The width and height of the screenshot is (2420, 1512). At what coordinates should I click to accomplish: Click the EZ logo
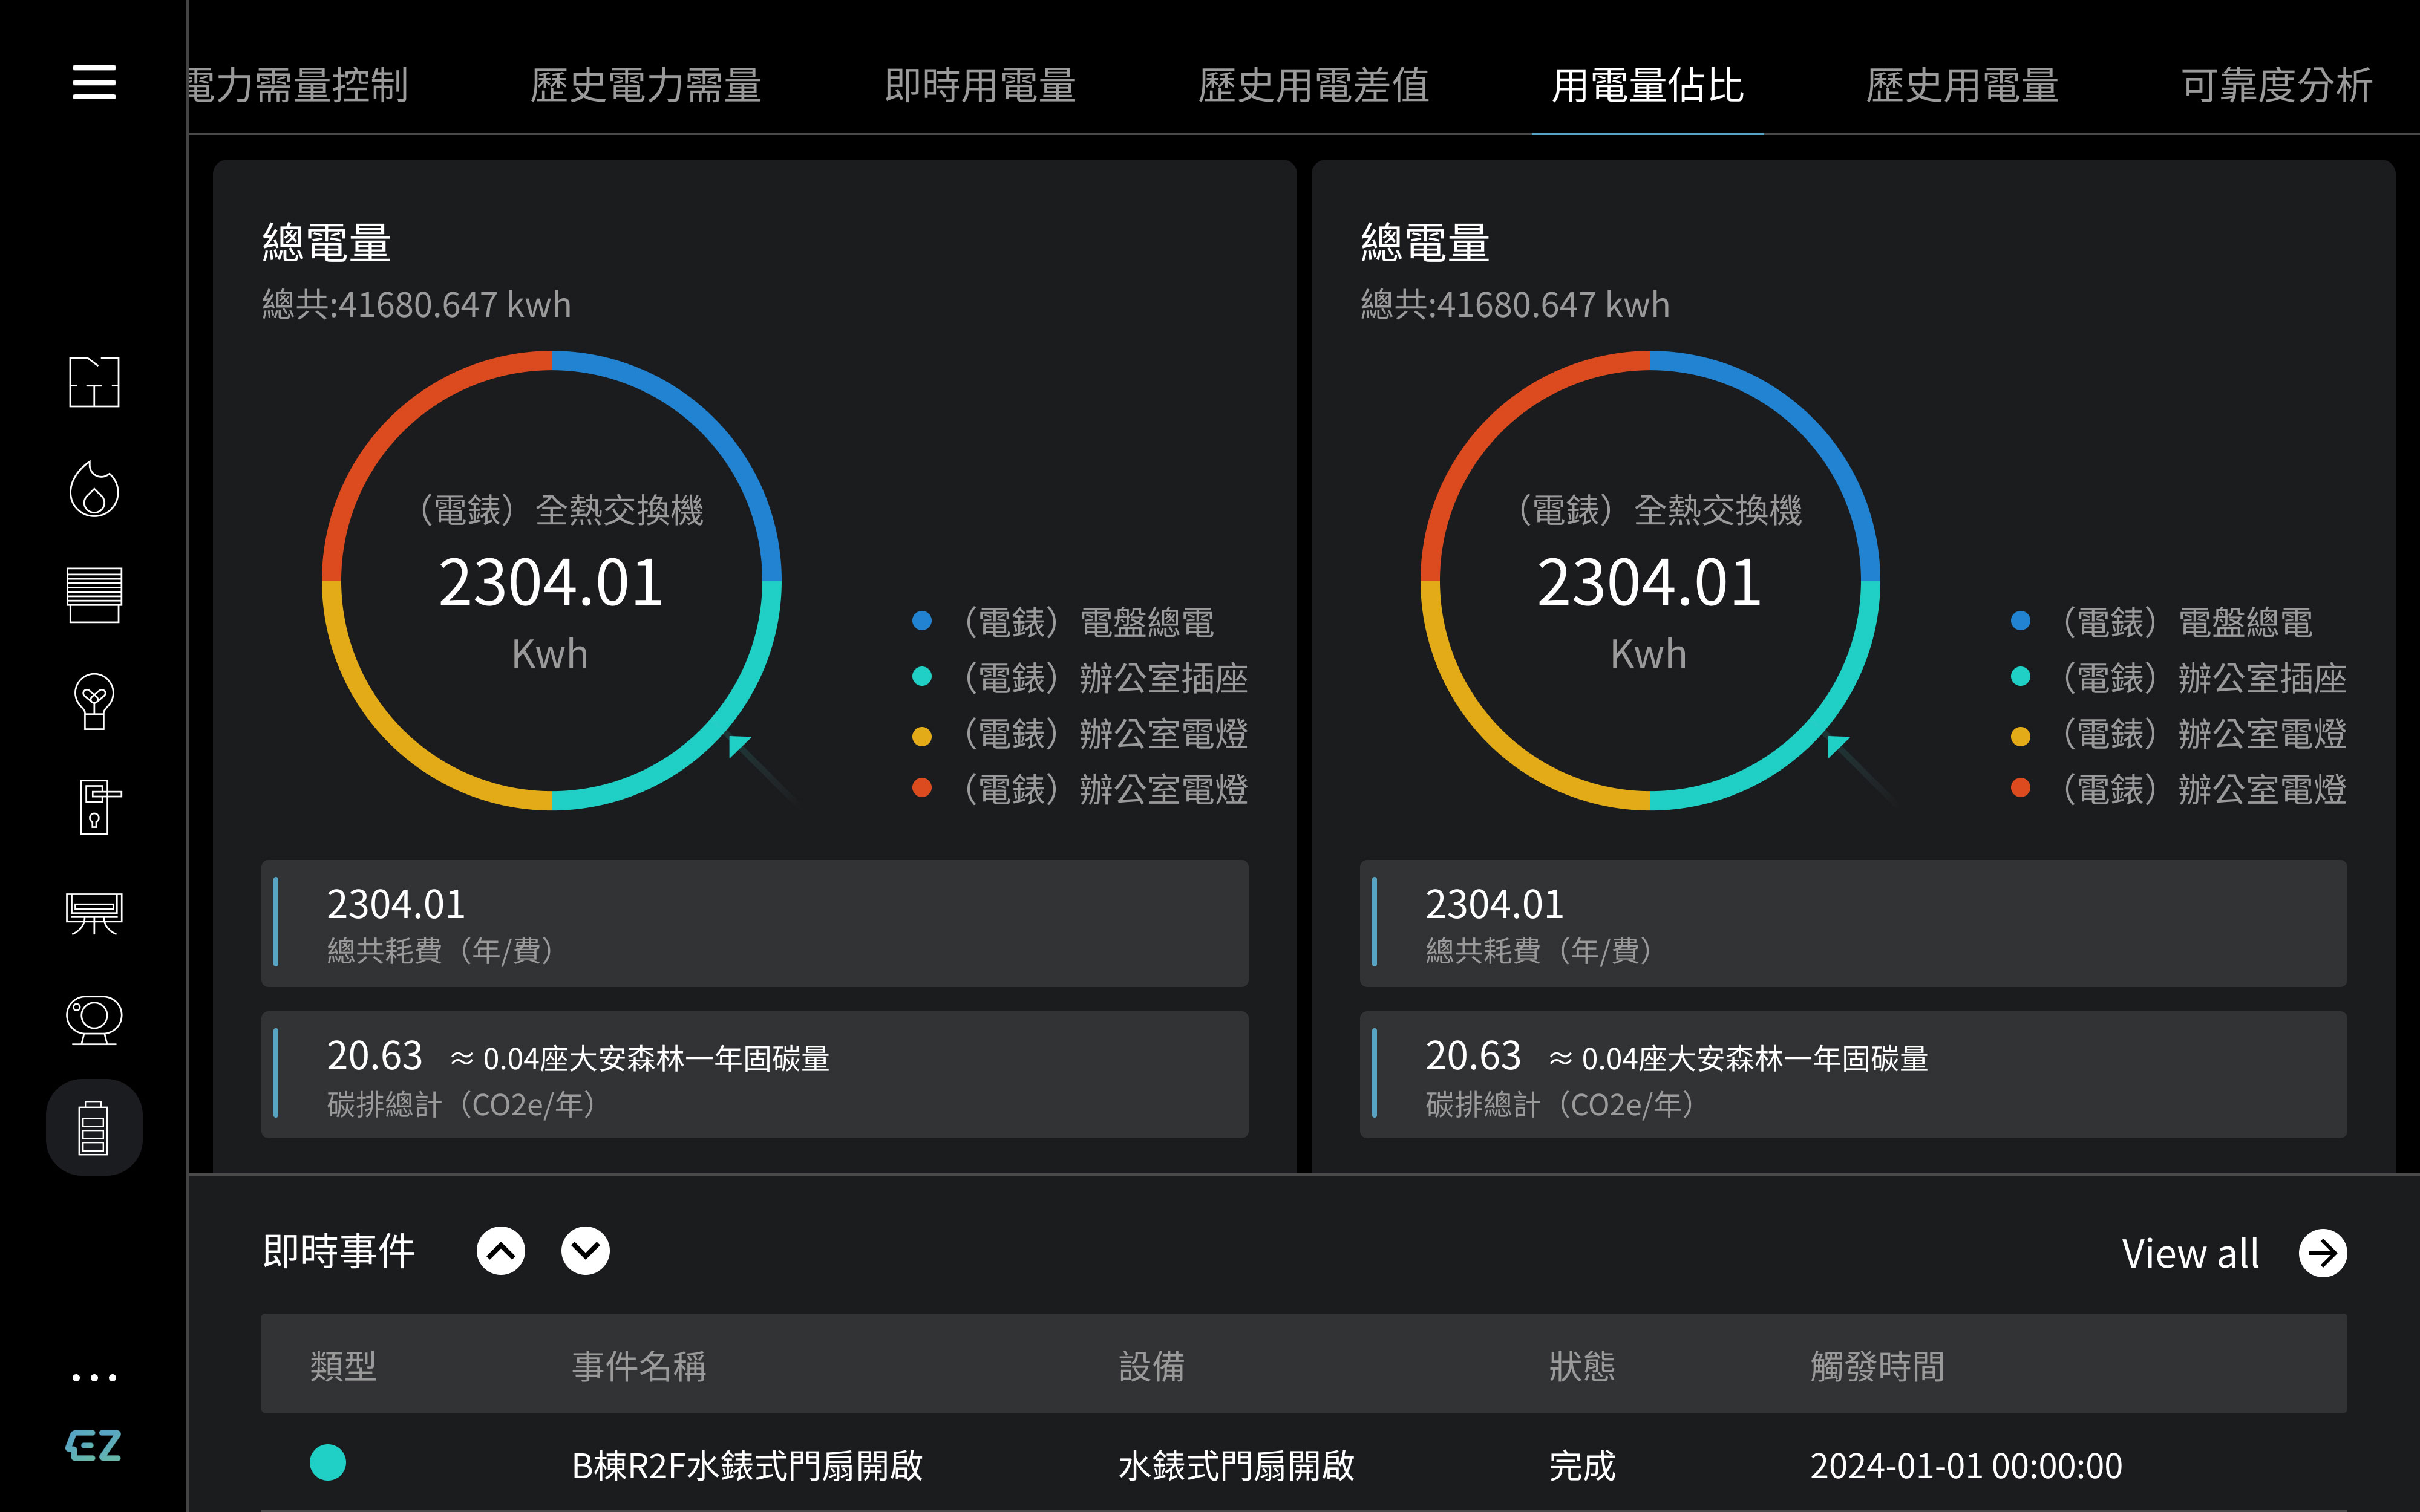(x=94, y=1445)
